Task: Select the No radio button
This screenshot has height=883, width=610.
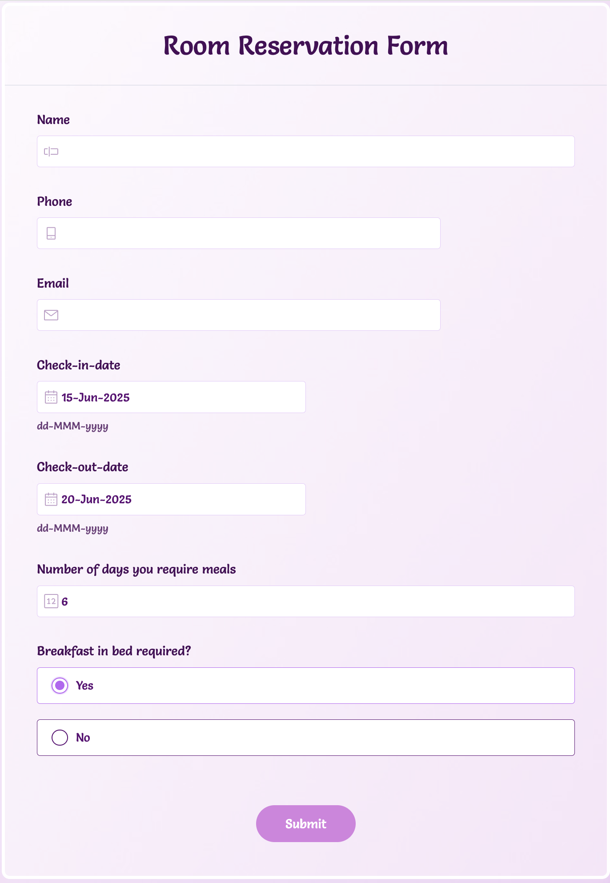Action: (x=60, y=738)
